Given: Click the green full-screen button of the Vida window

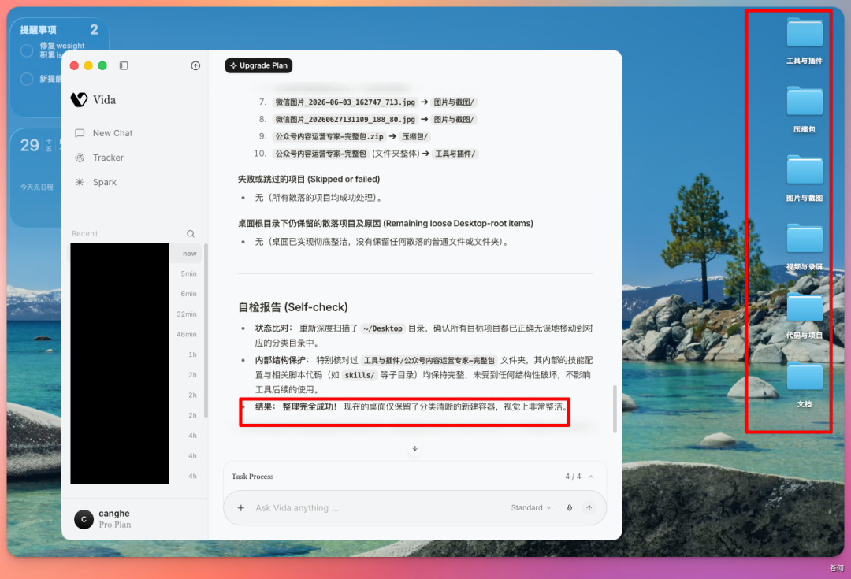Looking at the screenshot, I should (102, 65).
